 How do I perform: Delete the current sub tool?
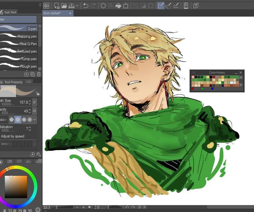[x=39, y=74]
